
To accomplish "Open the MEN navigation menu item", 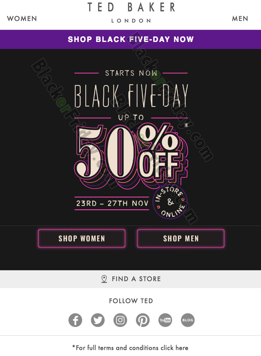I will 240,19.
